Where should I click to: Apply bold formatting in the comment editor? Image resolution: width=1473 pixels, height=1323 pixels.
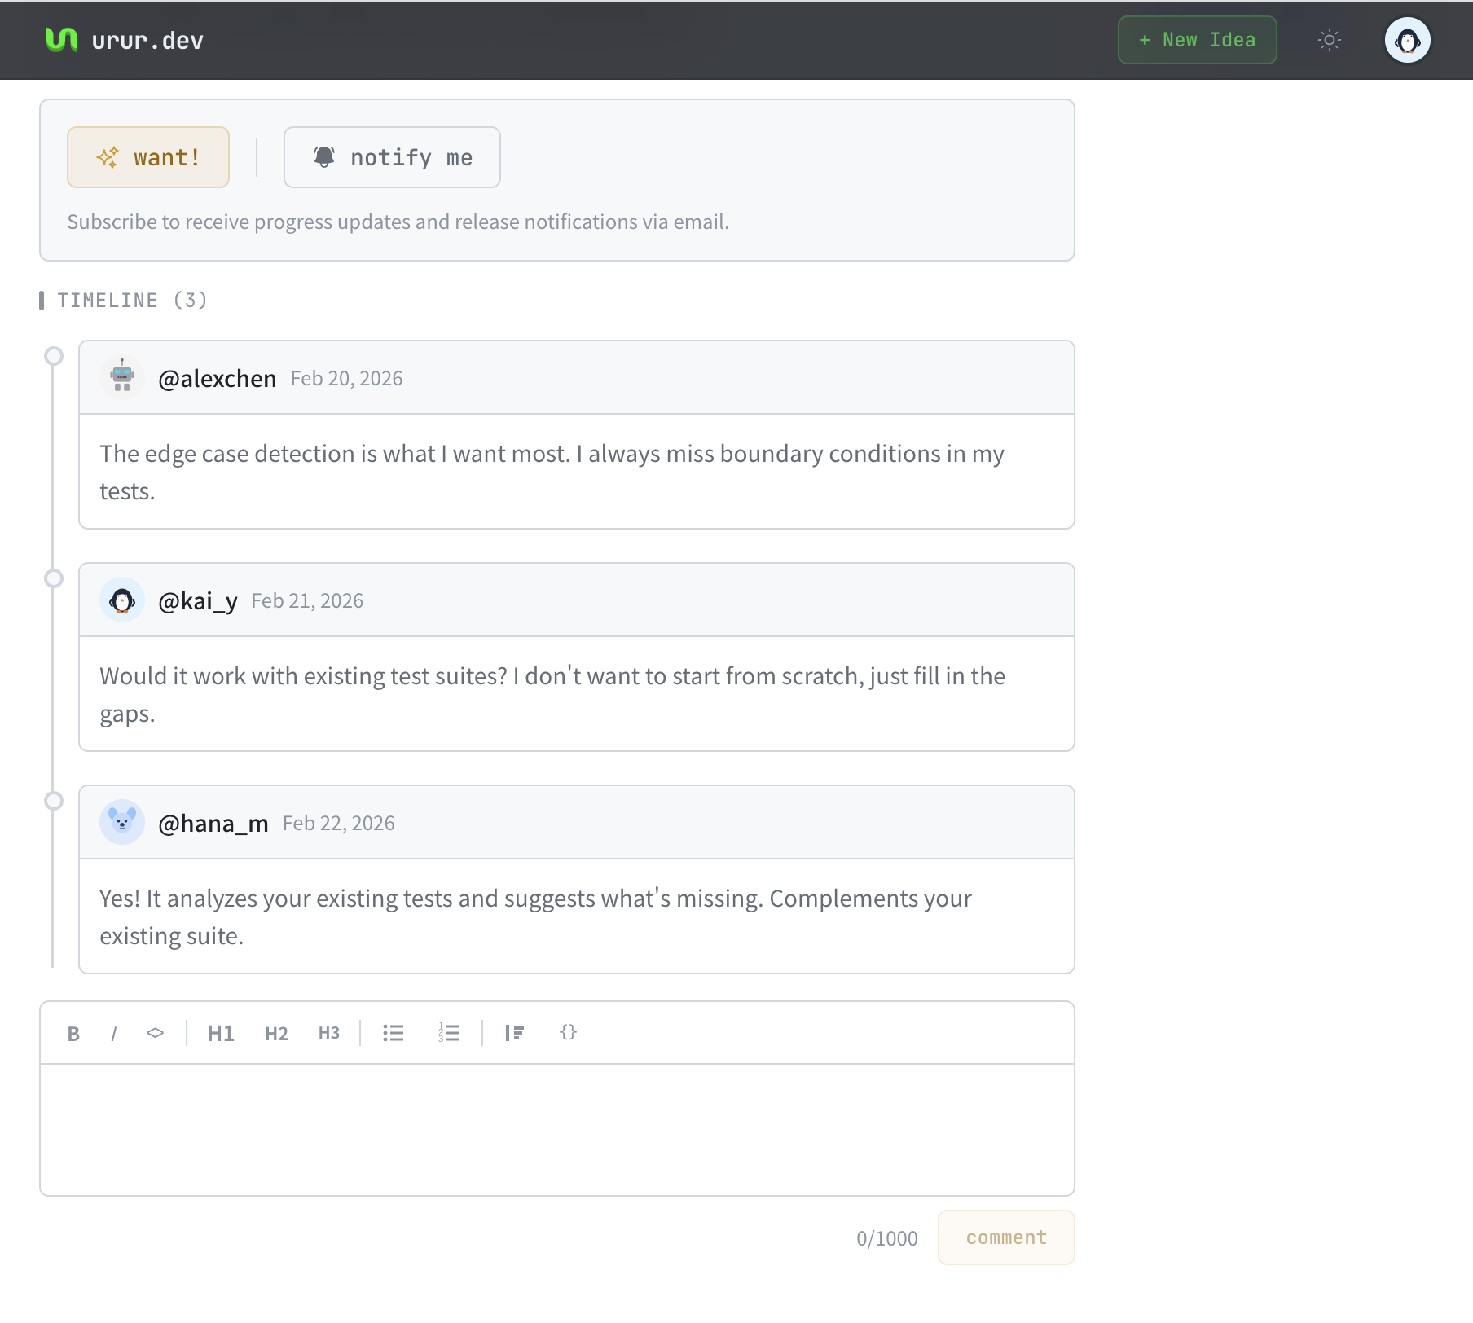tap(73, 1033)
